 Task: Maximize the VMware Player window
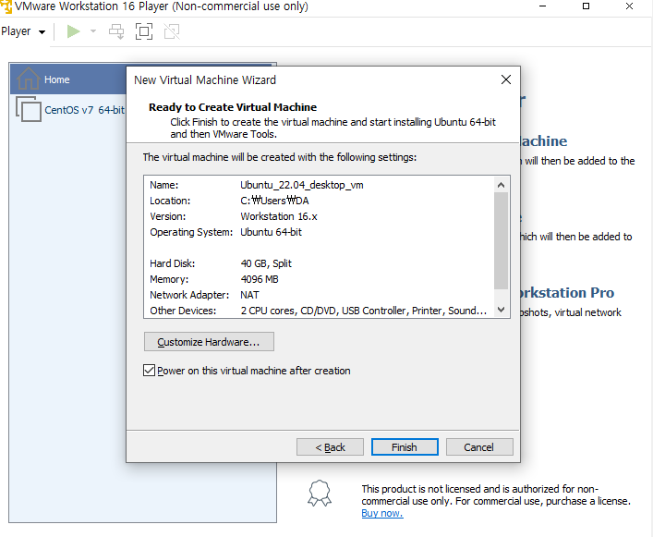pyautogui.click(x=586, y=6)
